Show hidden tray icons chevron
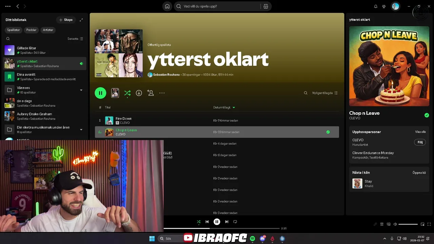Screen dimensions: 434x244 384,239
